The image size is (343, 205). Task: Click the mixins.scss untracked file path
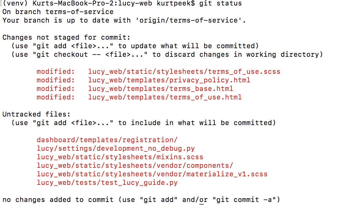coord(120,157)
